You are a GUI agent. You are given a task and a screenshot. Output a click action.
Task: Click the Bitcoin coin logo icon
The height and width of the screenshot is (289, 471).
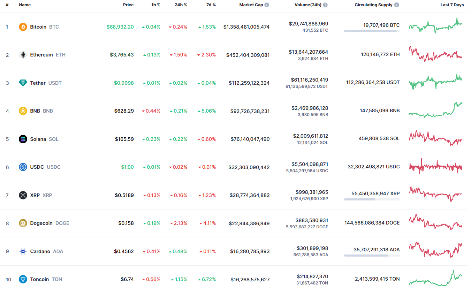pos(23,27)
